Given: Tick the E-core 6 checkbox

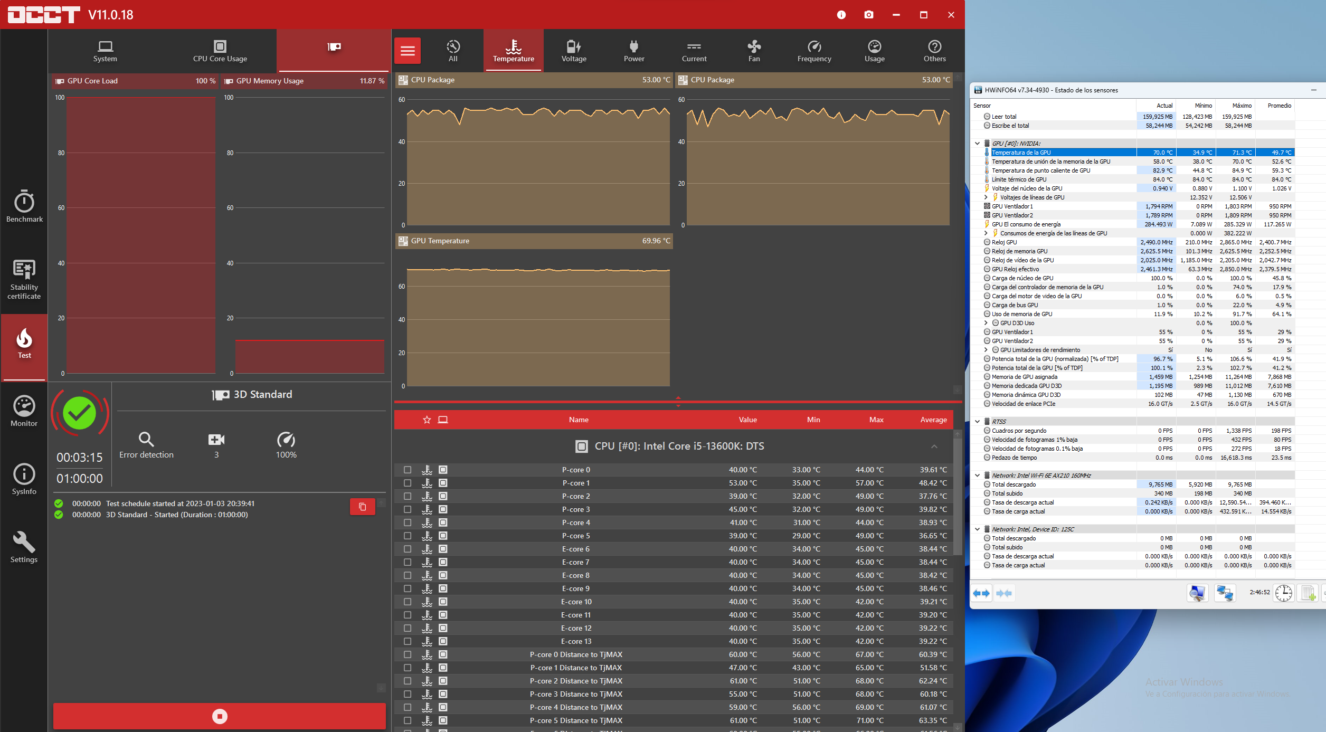Looking at the screenshot, I should (408, 549).
